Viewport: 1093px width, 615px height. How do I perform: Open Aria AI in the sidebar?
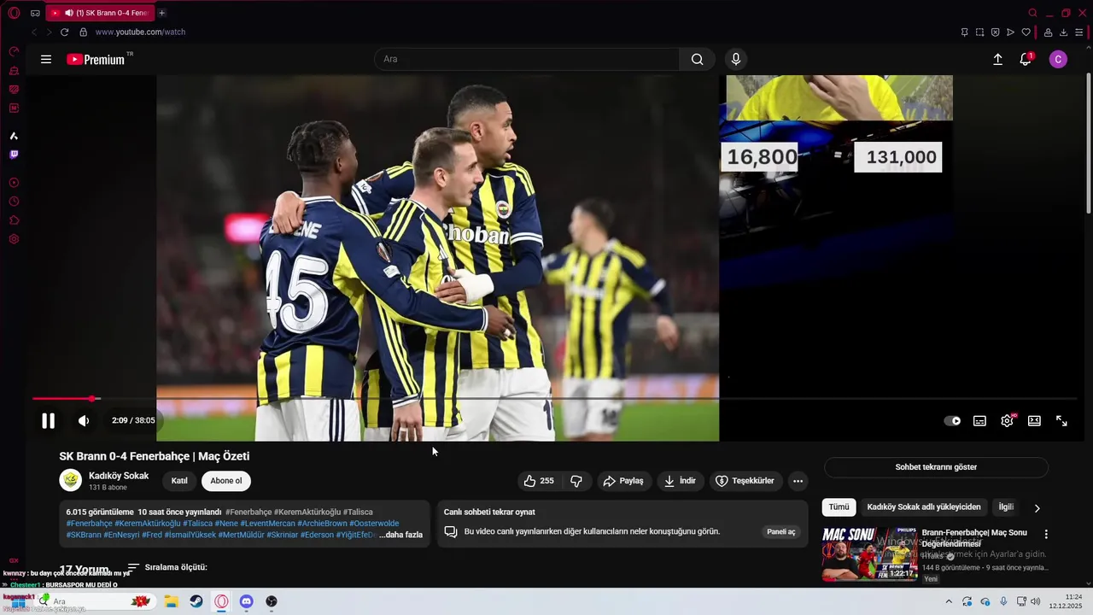14,136
